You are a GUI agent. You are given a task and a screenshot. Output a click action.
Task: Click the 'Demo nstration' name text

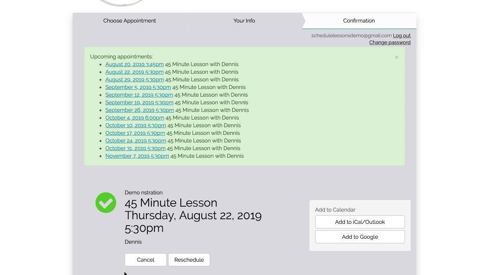pyautogui.click(x=144, y=192)
